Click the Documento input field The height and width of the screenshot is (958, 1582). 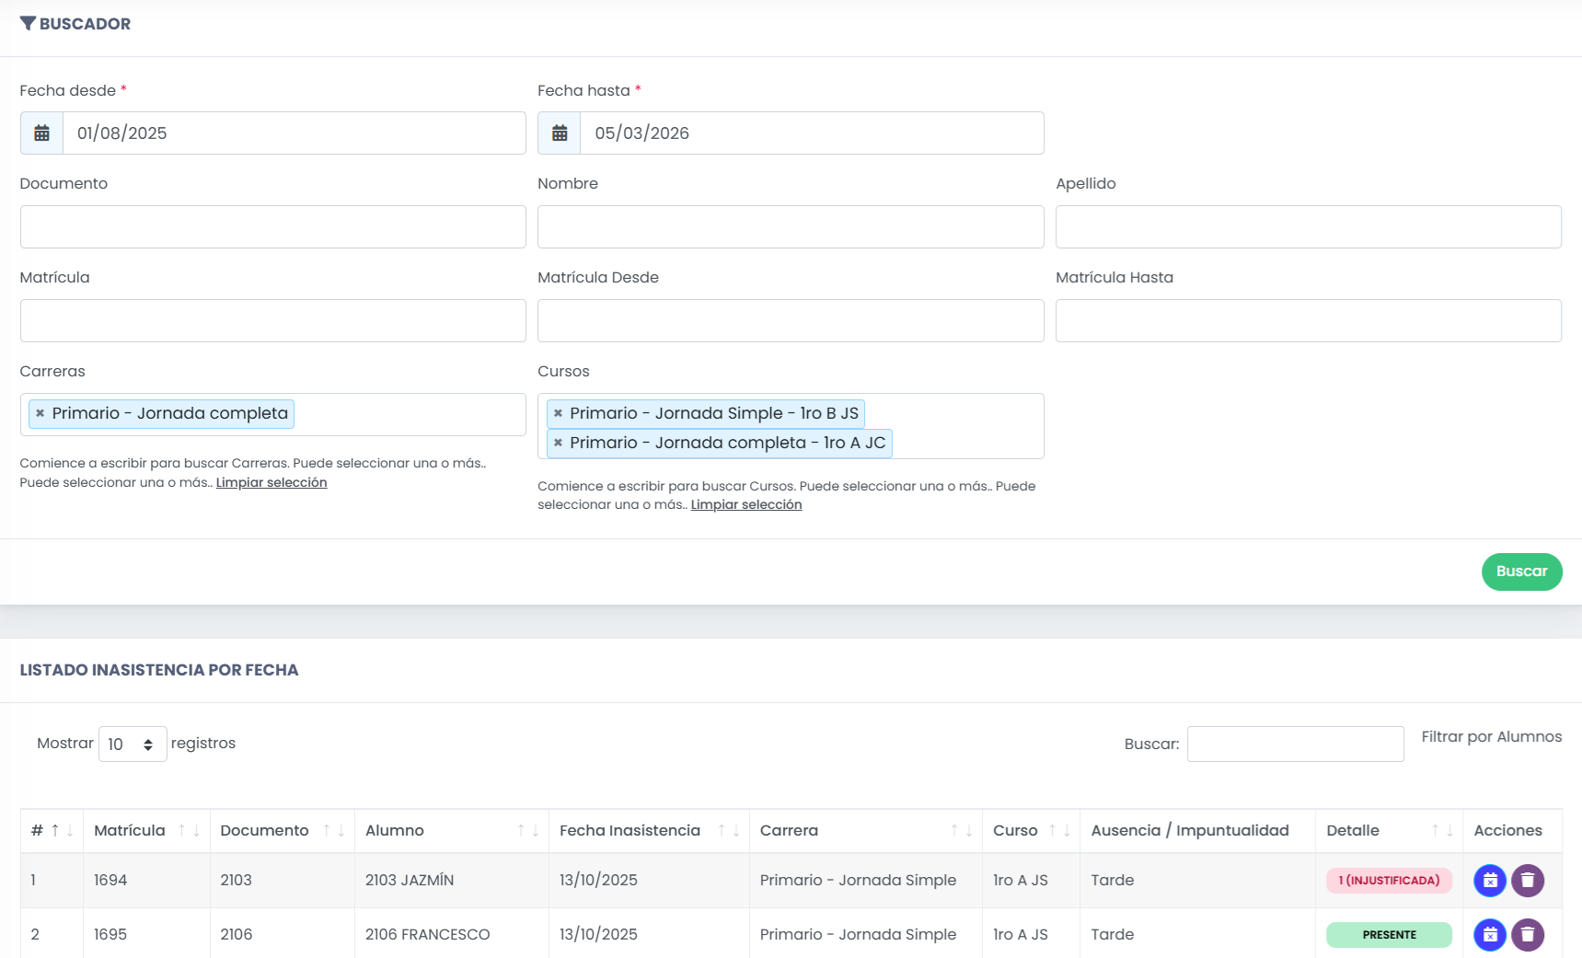pos(273,227)
